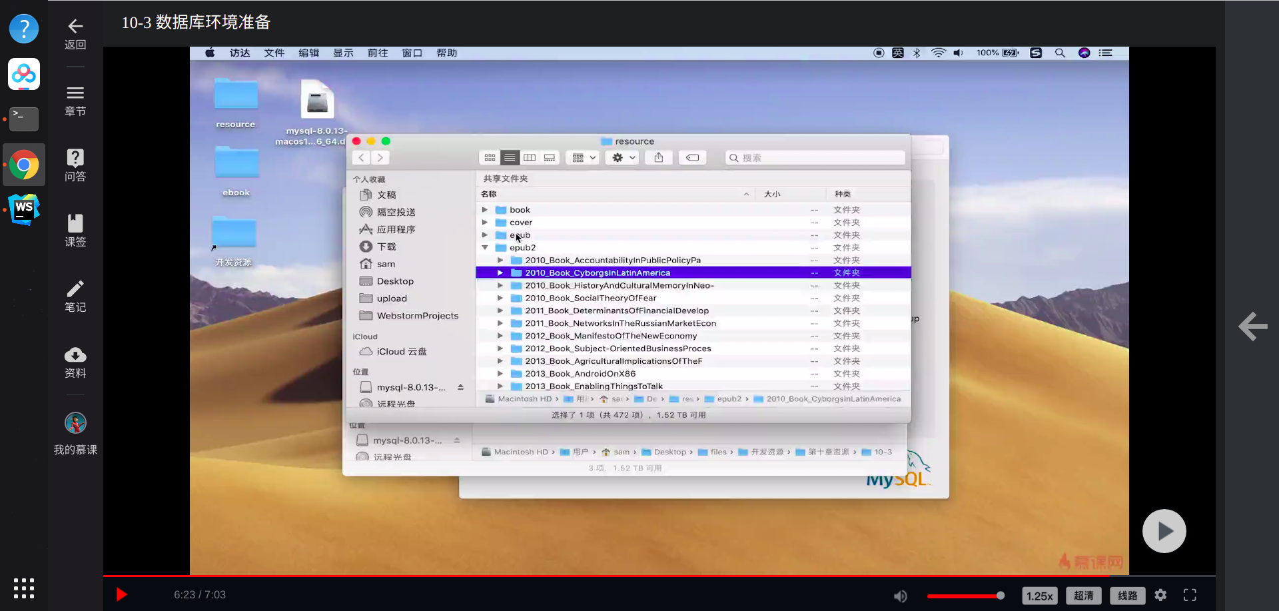Click the large round play overlay button

pos(1164,531)
